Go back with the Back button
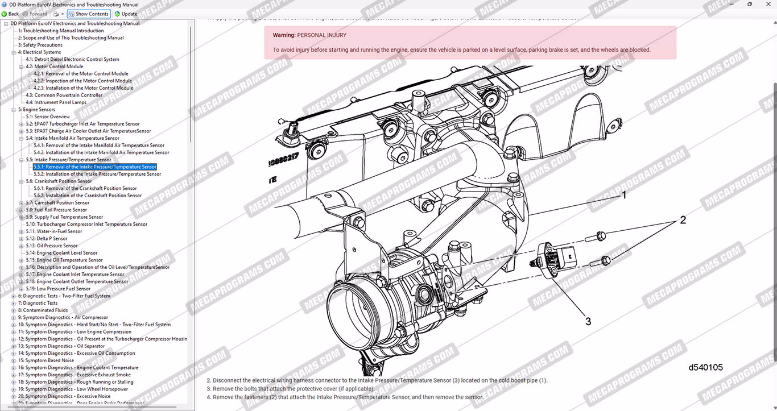This screenshot has height=411, width=777. [x=10, y=14]
